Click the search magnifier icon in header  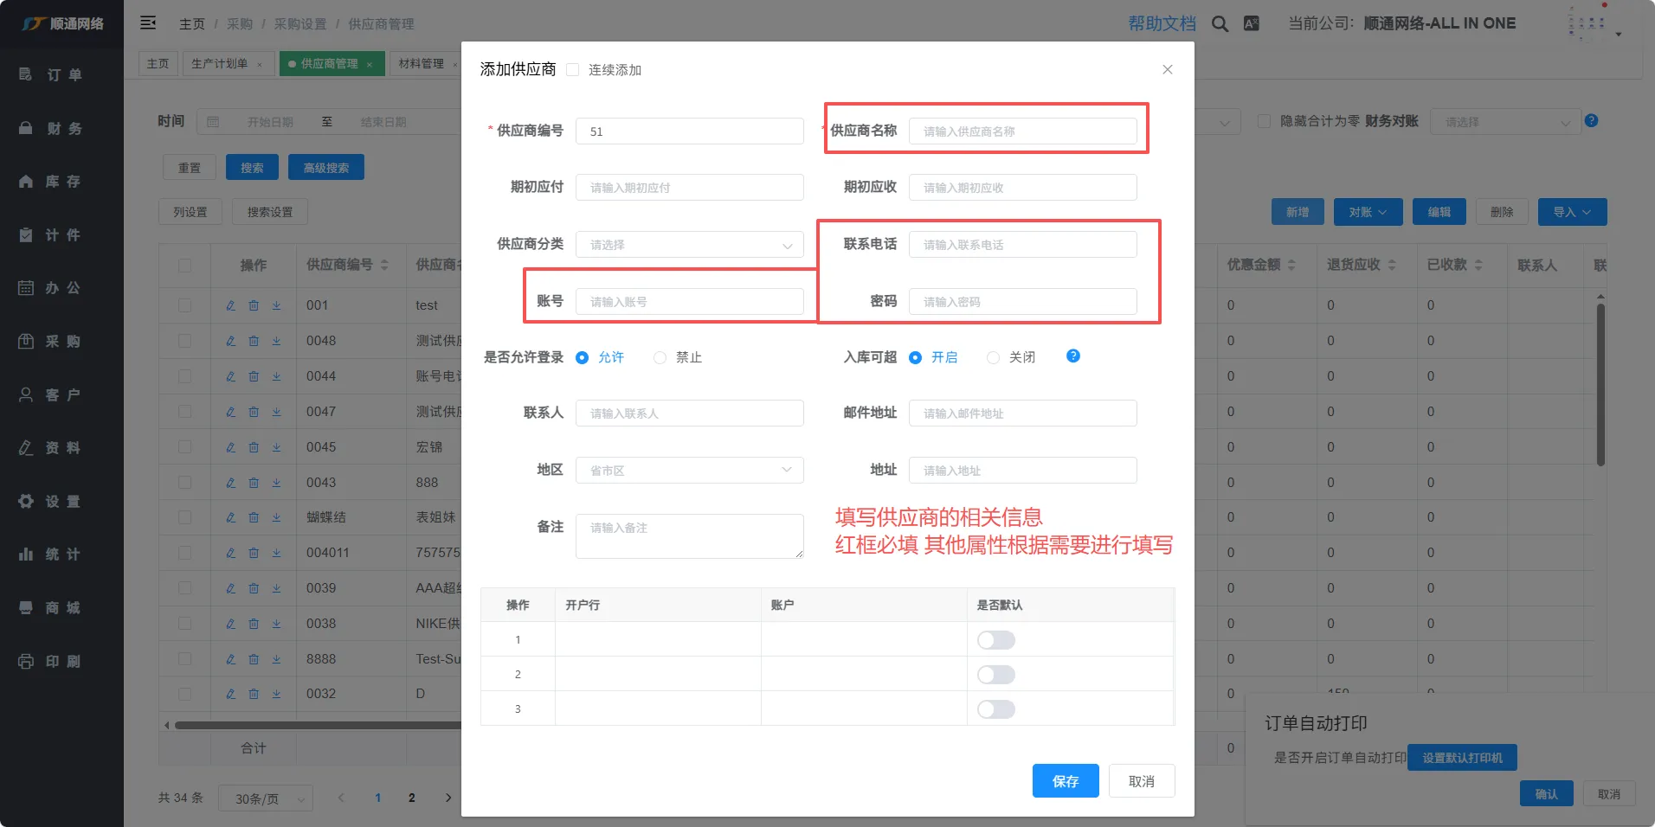click(1220, 24)
